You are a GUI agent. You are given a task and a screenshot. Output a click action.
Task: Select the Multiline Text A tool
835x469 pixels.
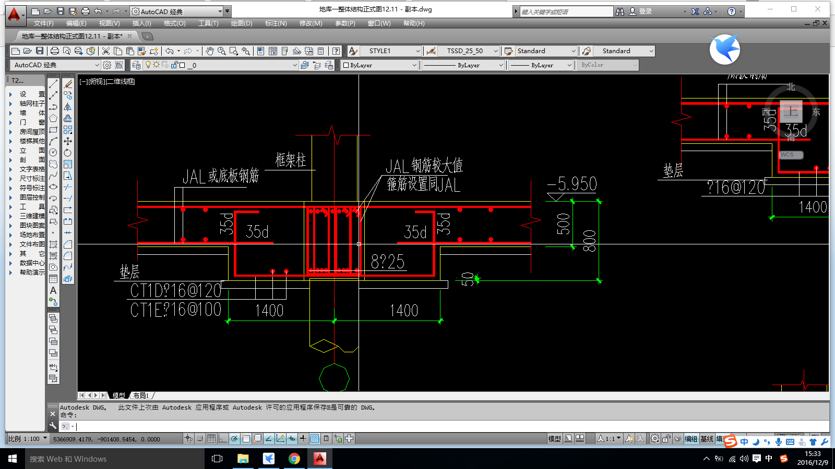pyautogui.click(x=53, y=291)
